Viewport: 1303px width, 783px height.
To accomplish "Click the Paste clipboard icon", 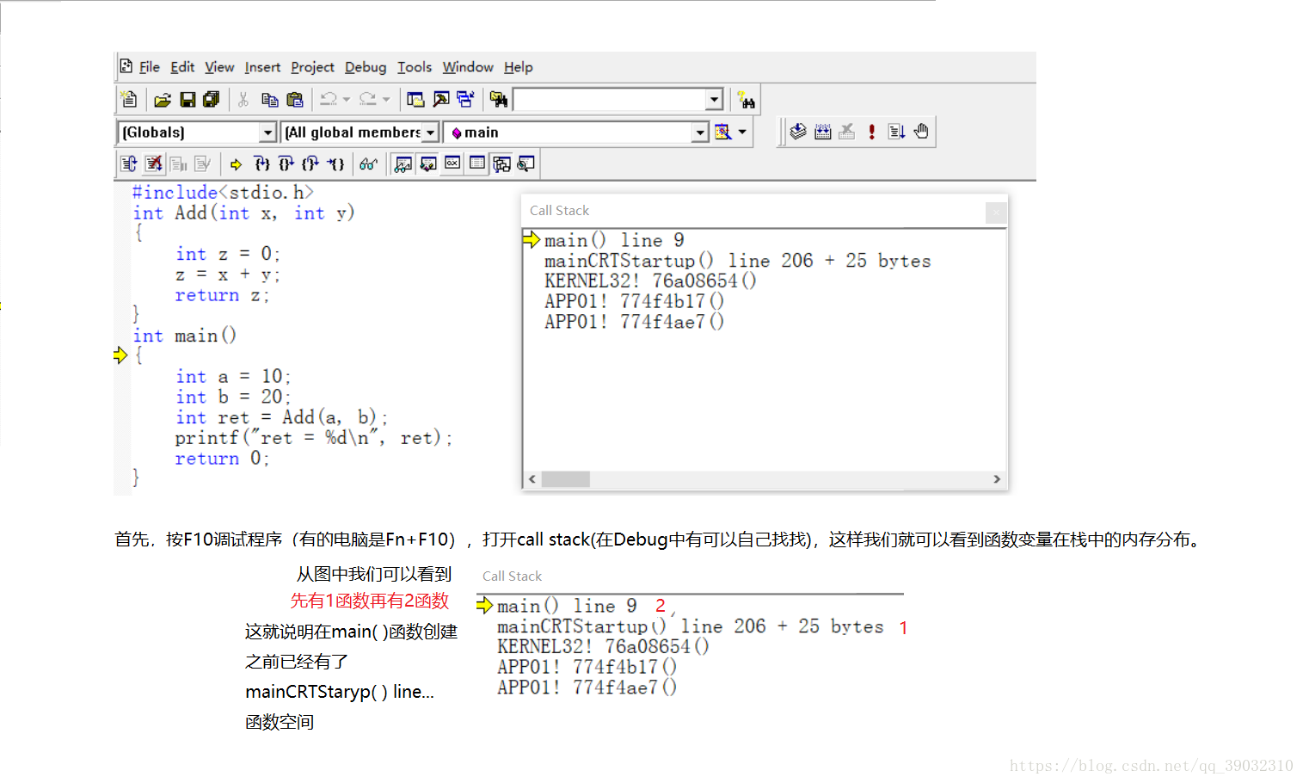I will (294, 100).
